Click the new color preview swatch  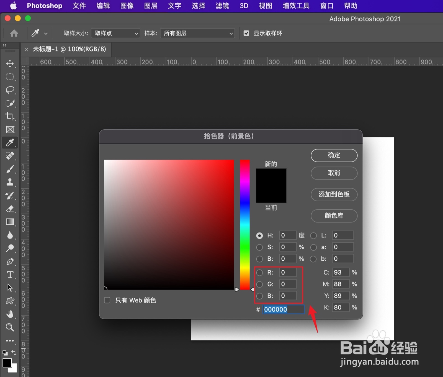click(271, 177)
